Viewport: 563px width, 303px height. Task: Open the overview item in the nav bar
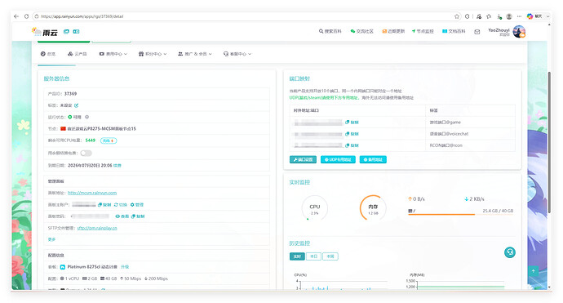pyautogui.click(x=48, y=54)
